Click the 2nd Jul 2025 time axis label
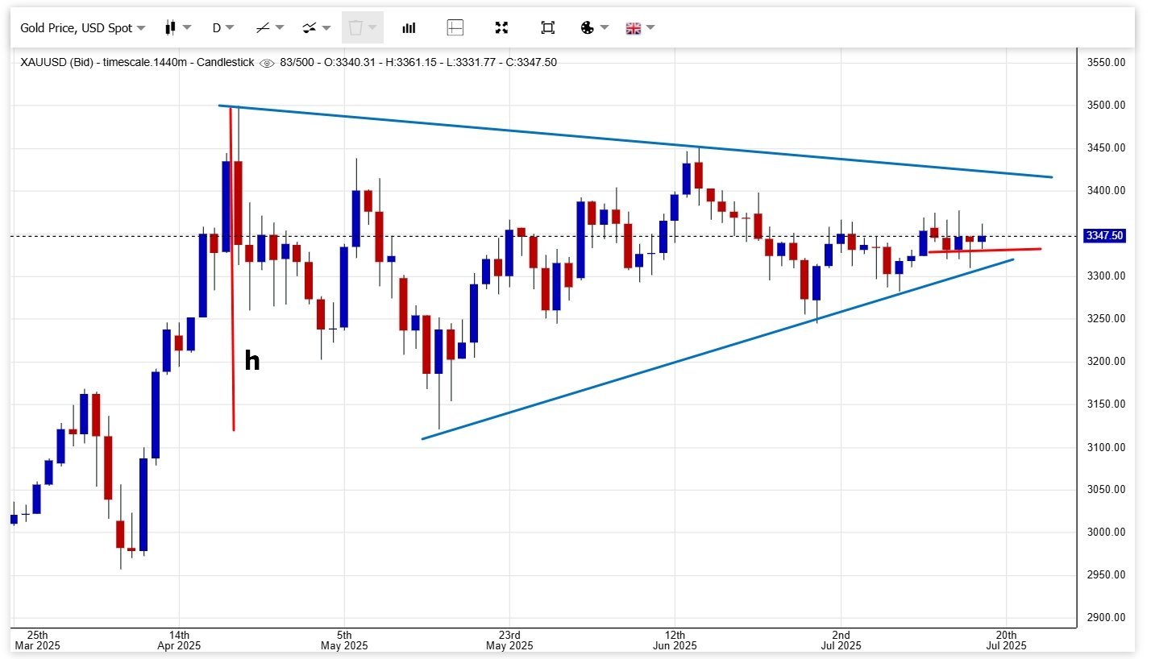The width and height of the screenshot is (1151, 659). tap(840, 640)
